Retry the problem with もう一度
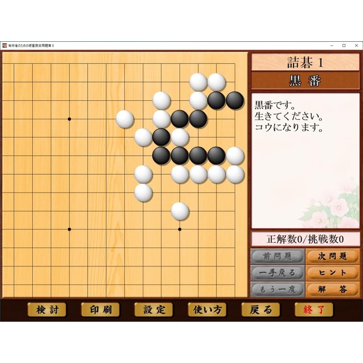Screen dimensions: 363x363 [277, 289]
